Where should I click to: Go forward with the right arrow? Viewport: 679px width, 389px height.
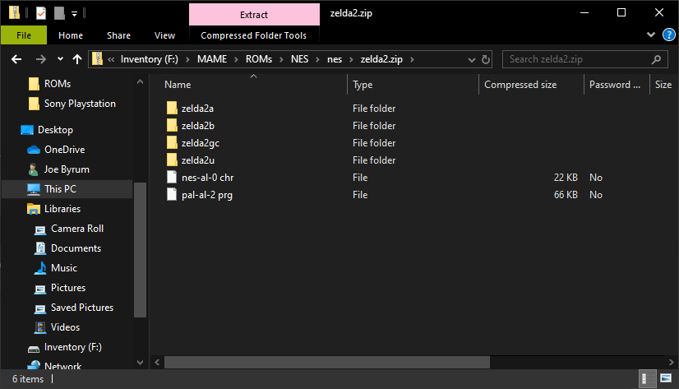(41, 59)
